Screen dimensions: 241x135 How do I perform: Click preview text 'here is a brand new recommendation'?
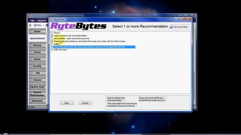click(x=116, y=99)
